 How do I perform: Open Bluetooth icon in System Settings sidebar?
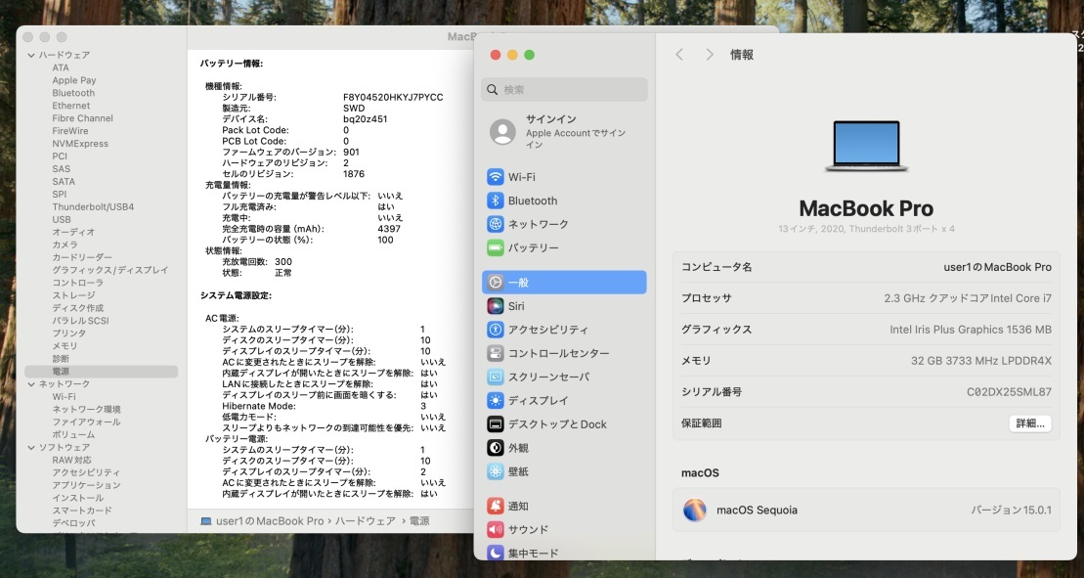[x=495, y=200]
